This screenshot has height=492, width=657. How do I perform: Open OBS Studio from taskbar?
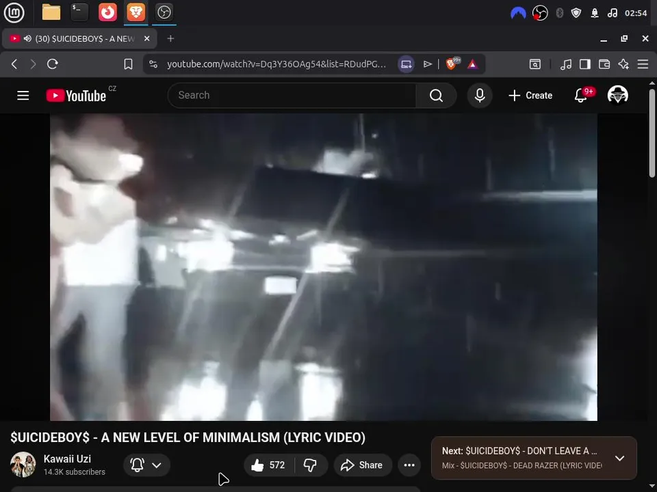[x=164, y=12]
